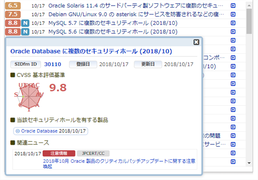Click the red 注意情報 label
The height and width of the screenshot is (180, 258).
59,153
